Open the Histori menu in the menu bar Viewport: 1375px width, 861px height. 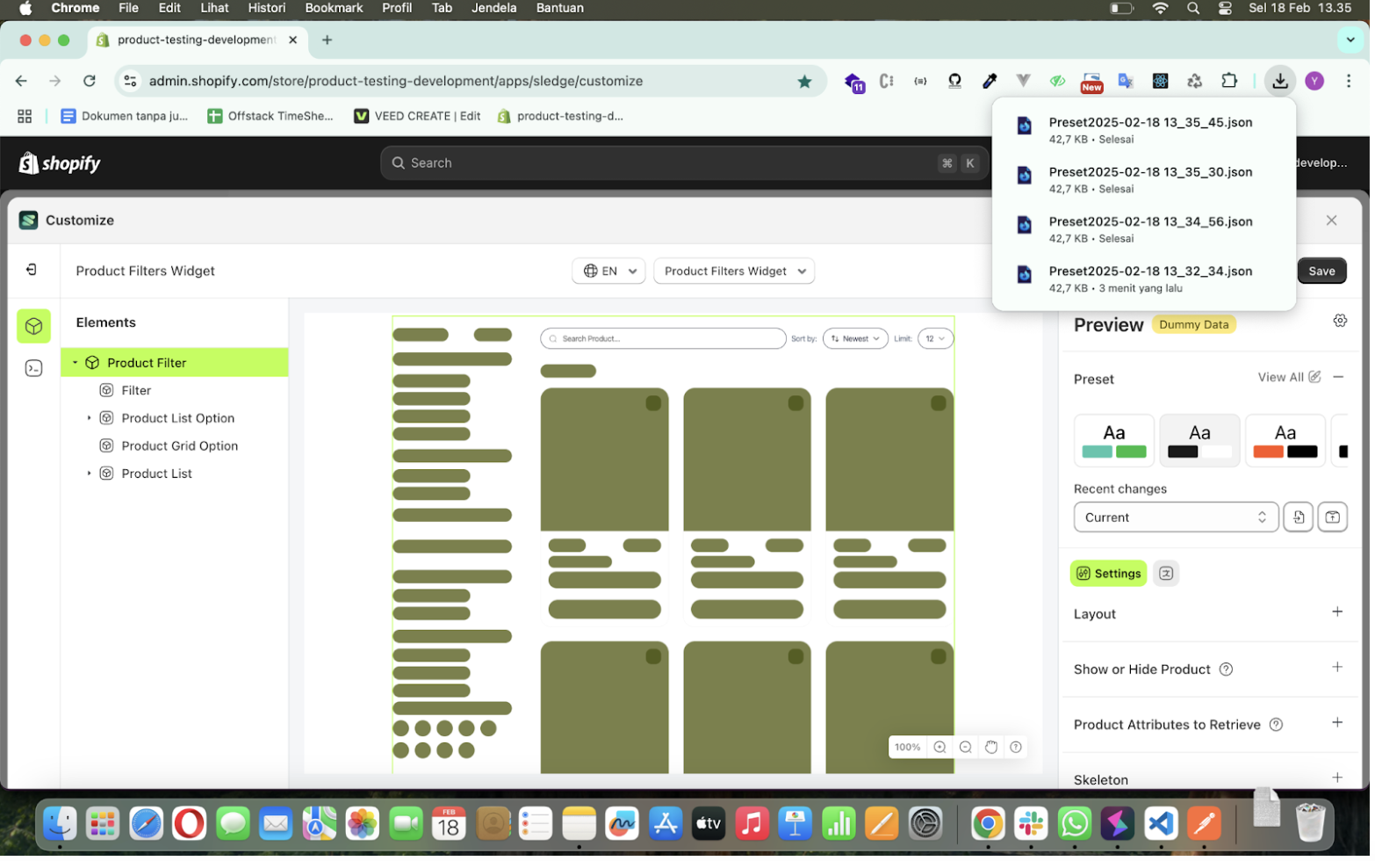266,8
